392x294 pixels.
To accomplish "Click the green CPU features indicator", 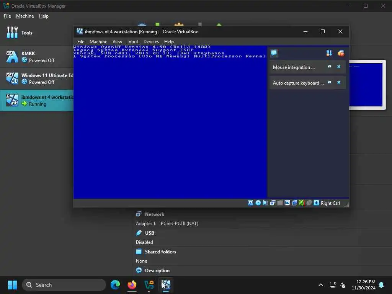I will [x=302, y=203].
